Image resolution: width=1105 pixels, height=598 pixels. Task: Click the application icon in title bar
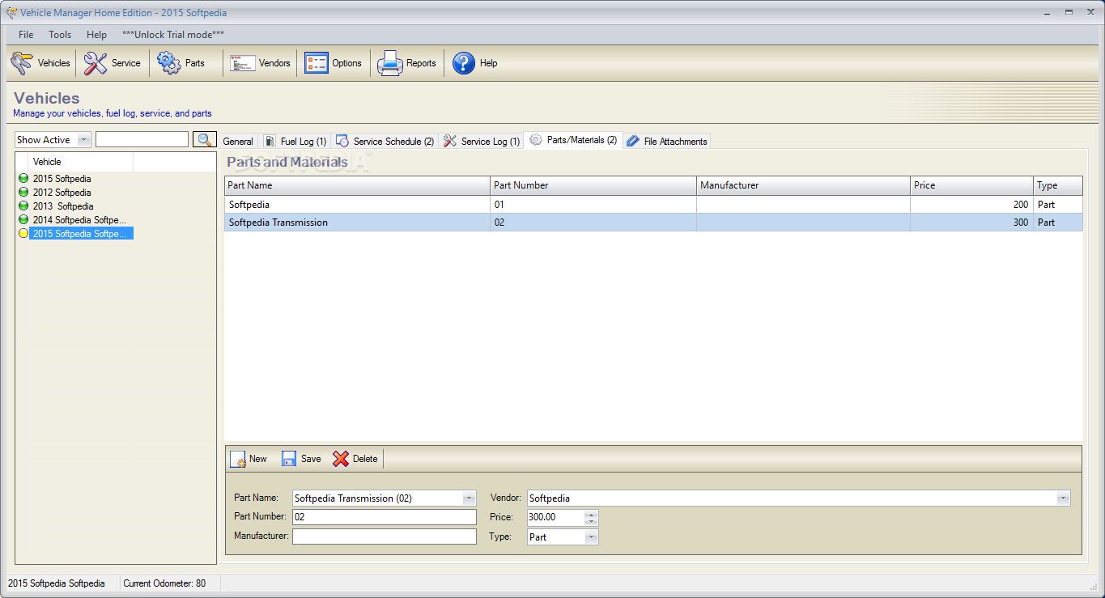11,13
